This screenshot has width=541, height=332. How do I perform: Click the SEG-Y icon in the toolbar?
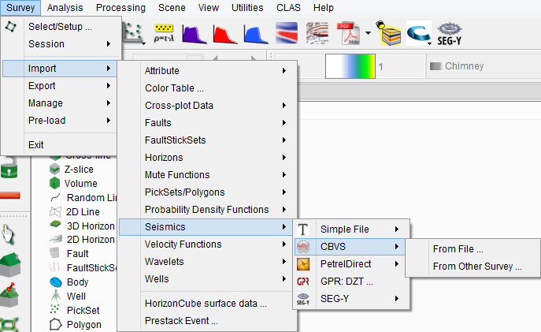pos(450,33)
